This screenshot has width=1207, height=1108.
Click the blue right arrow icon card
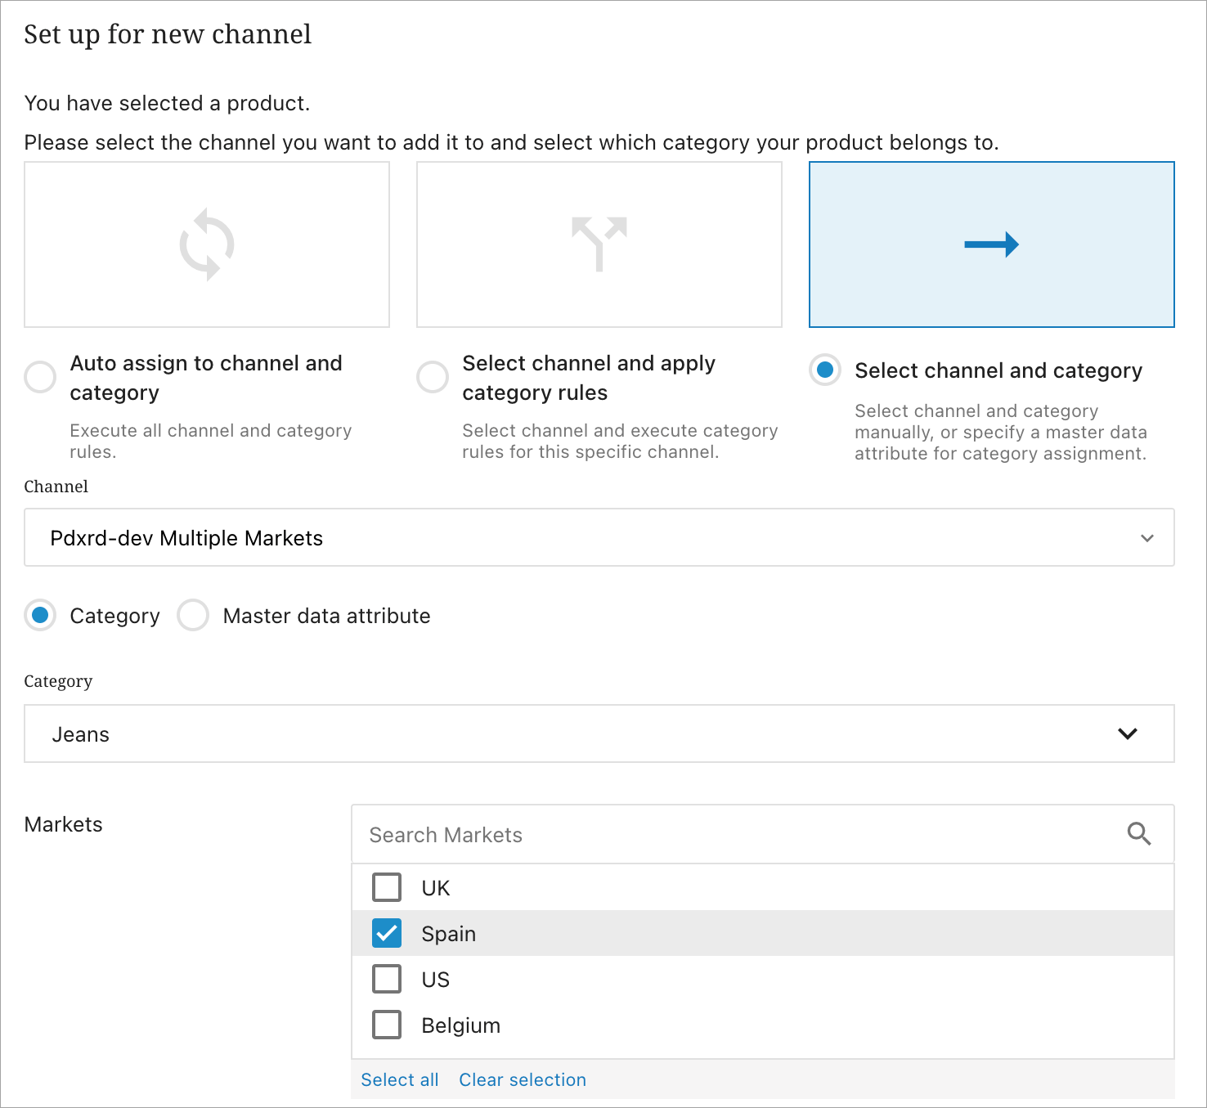point(991,244)
